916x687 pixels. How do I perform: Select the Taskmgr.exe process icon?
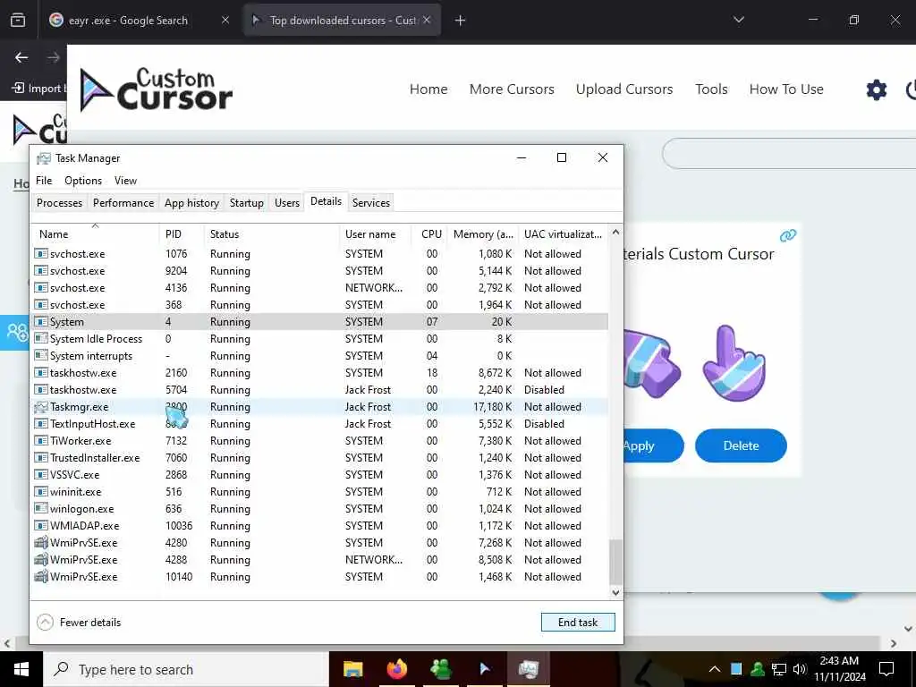click(41, 407)
